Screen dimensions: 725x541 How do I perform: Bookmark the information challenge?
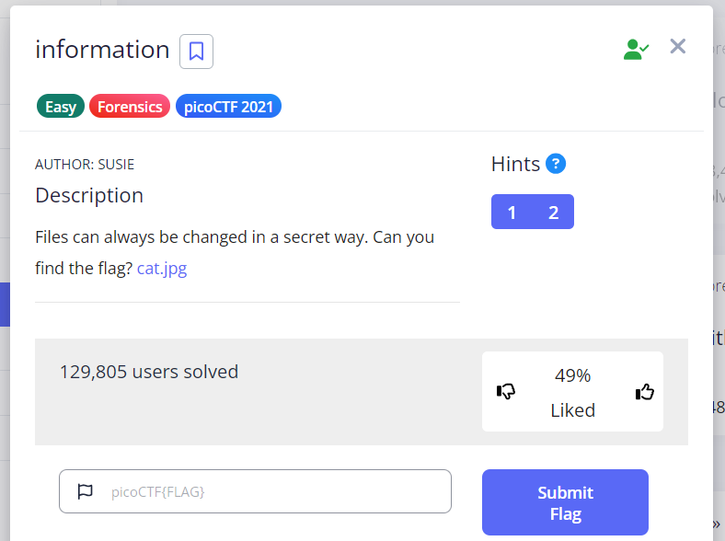coord(196,52)
